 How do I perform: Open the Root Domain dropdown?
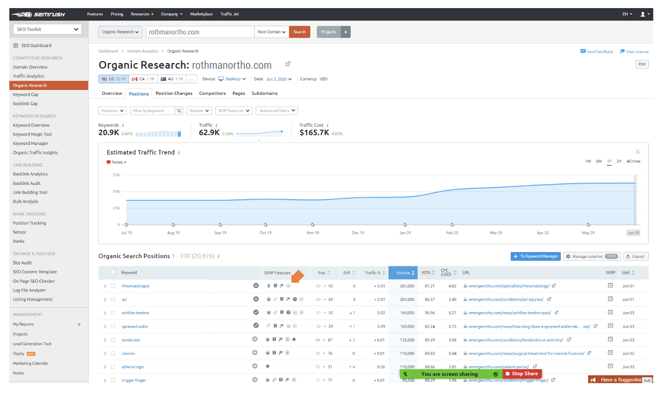pyautogui.click(x=271, y=32)
